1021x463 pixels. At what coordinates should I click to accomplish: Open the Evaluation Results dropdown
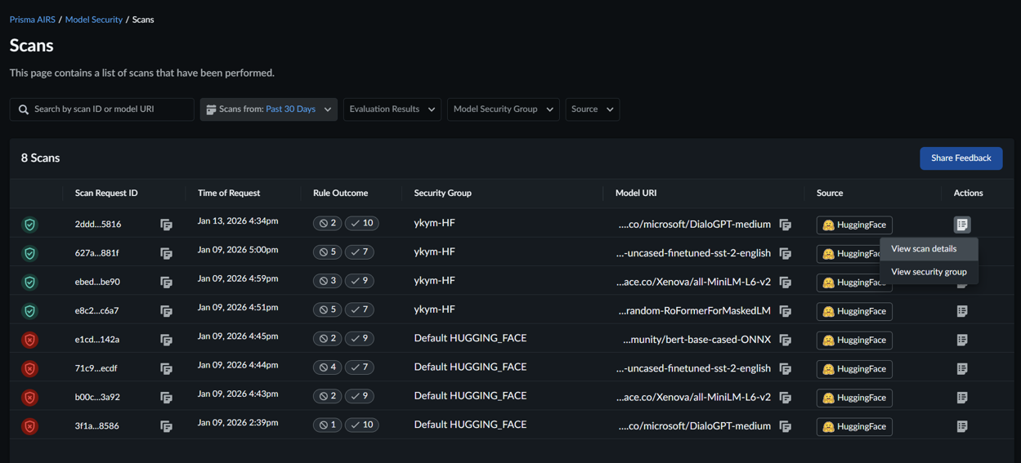pos(392,109)
